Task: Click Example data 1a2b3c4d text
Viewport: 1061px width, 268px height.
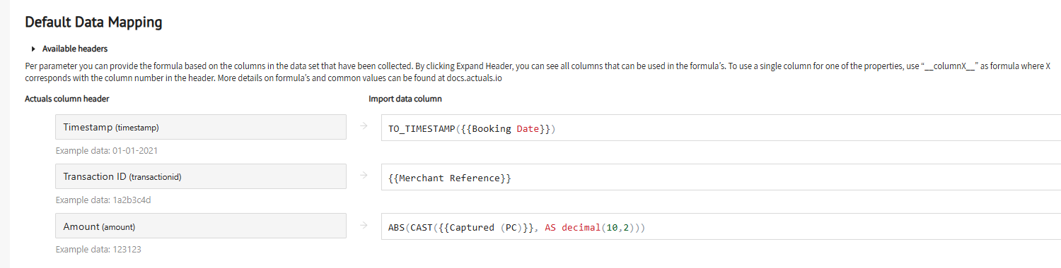Action: click(103, 200)
